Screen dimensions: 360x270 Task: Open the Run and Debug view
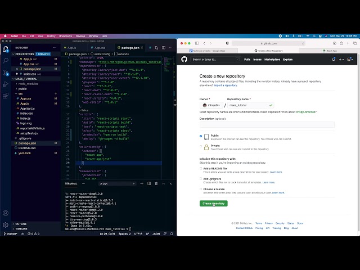click(6, 84)
